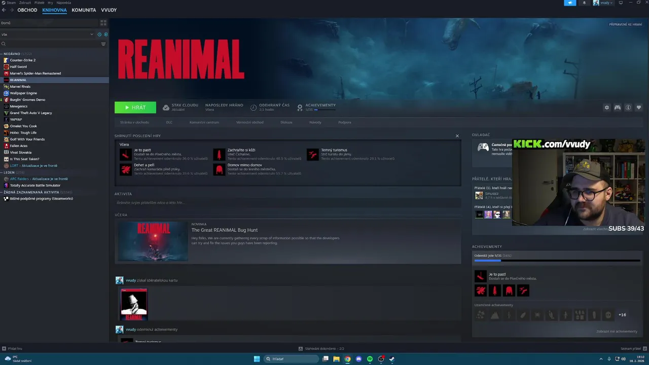
Task: Switch to the OBCHOD tab
Action: (27, 10)
